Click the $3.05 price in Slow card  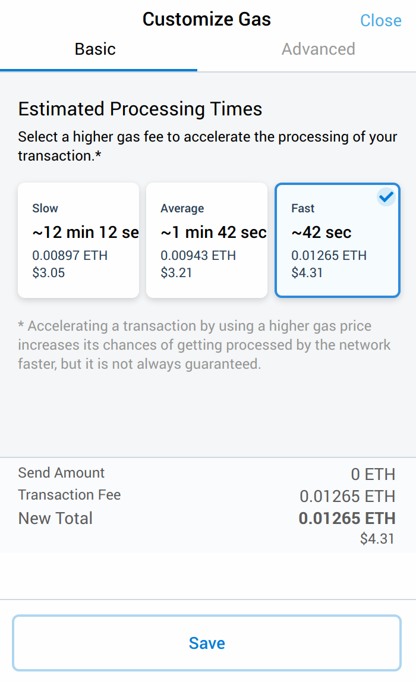[49, 273]
